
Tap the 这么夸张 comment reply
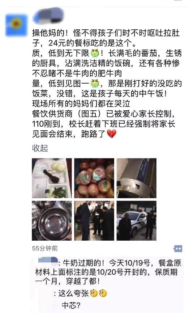(x=80, y=293)
